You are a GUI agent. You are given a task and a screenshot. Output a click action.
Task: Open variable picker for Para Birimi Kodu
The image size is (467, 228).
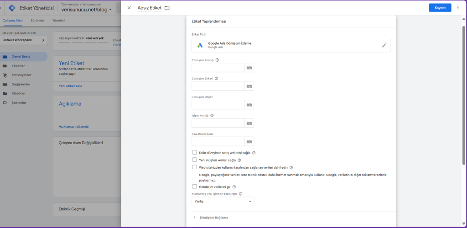(249, 141)
